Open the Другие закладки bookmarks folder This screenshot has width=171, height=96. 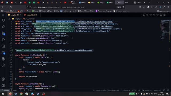click(x=163, y=11)
